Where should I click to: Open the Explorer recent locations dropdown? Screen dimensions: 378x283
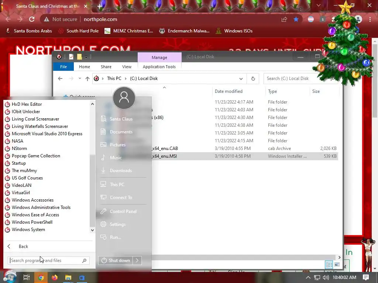tap(80, 78)
